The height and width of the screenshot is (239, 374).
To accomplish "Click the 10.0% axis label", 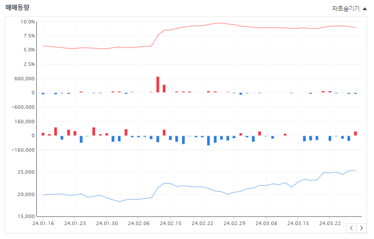I will pos(28,22).
